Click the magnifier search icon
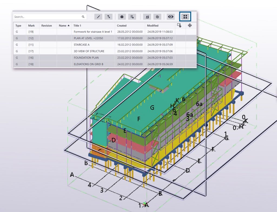Viewport: 277px width, 212px height. 83,17
